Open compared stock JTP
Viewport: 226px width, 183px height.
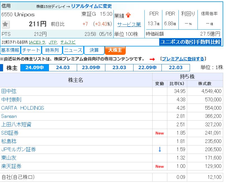click(53, 42)
